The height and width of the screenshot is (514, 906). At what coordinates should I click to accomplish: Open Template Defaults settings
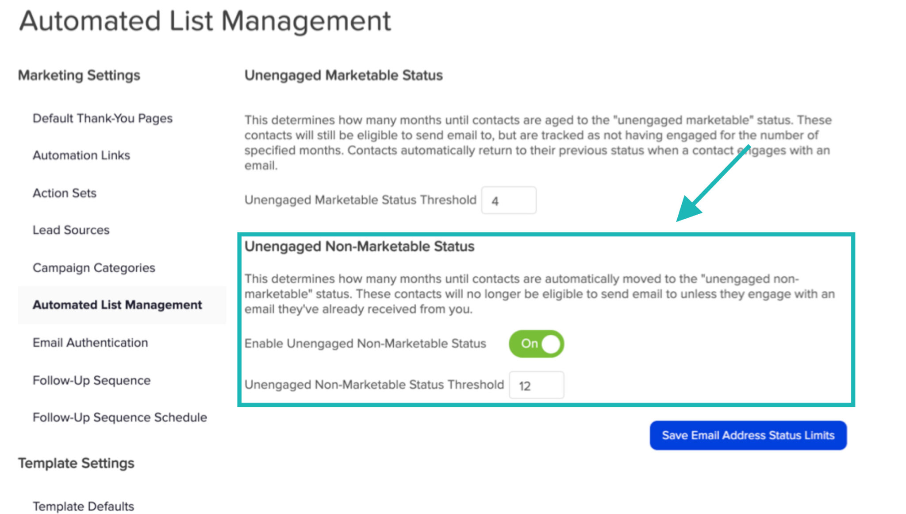coord(83,506)
